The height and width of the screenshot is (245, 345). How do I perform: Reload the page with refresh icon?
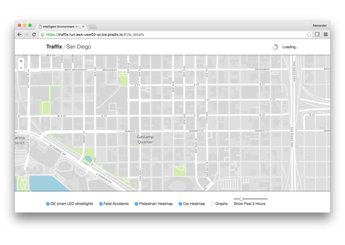tap(34, 35)
